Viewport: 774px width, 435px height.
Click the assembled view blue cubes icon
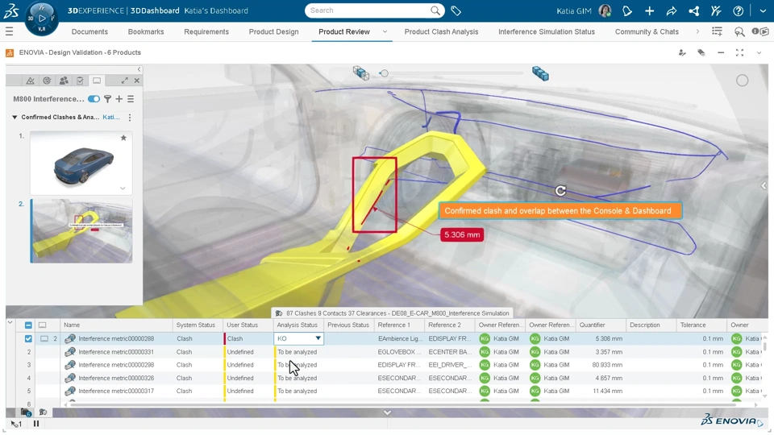[x=540, y=73]
